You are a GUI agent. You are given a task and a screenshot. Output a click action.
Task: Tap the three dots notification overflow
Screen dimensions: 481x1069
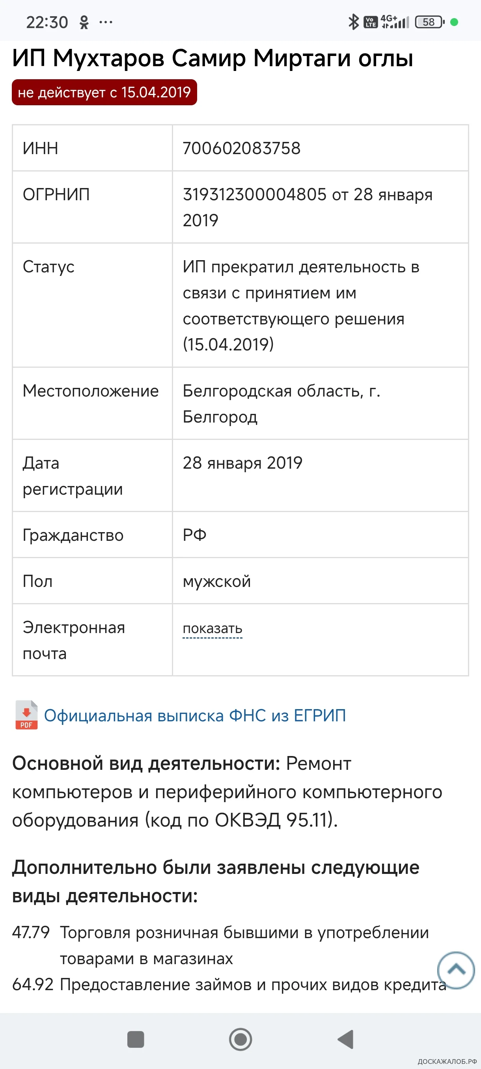click(x=106, y=22)
